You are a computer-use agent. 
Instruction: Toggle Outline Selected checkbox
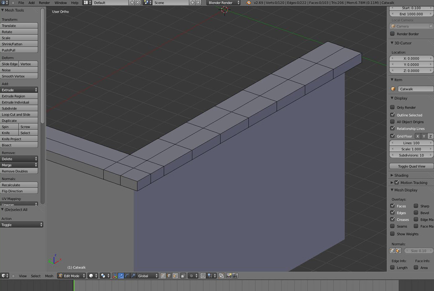392,115
